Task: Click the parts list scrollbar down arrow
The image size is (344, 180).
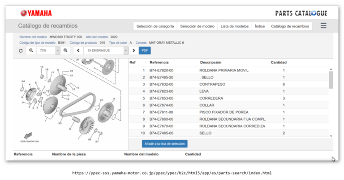Action: [331, 136]
